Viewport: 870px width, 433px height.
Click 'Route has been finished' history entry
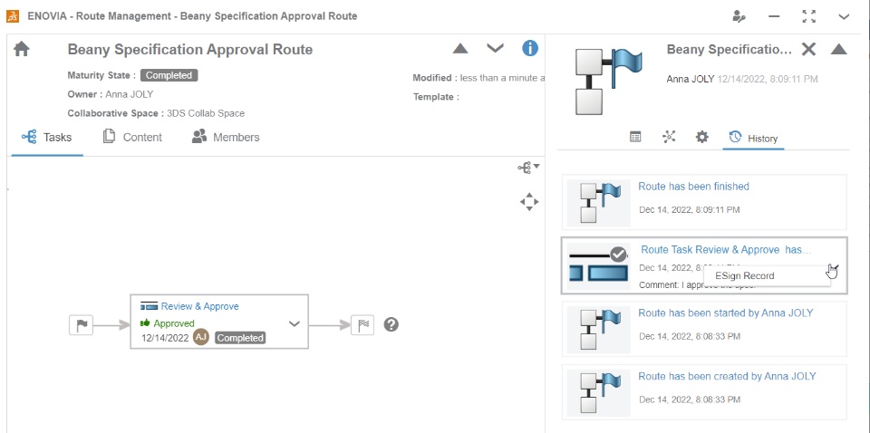(693, 187)
